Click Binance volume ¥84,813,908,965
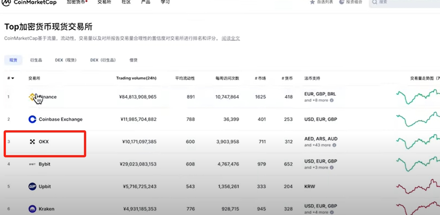Image resolution: width=440 pixels, height=215 pixels. (x=138, y=97)
